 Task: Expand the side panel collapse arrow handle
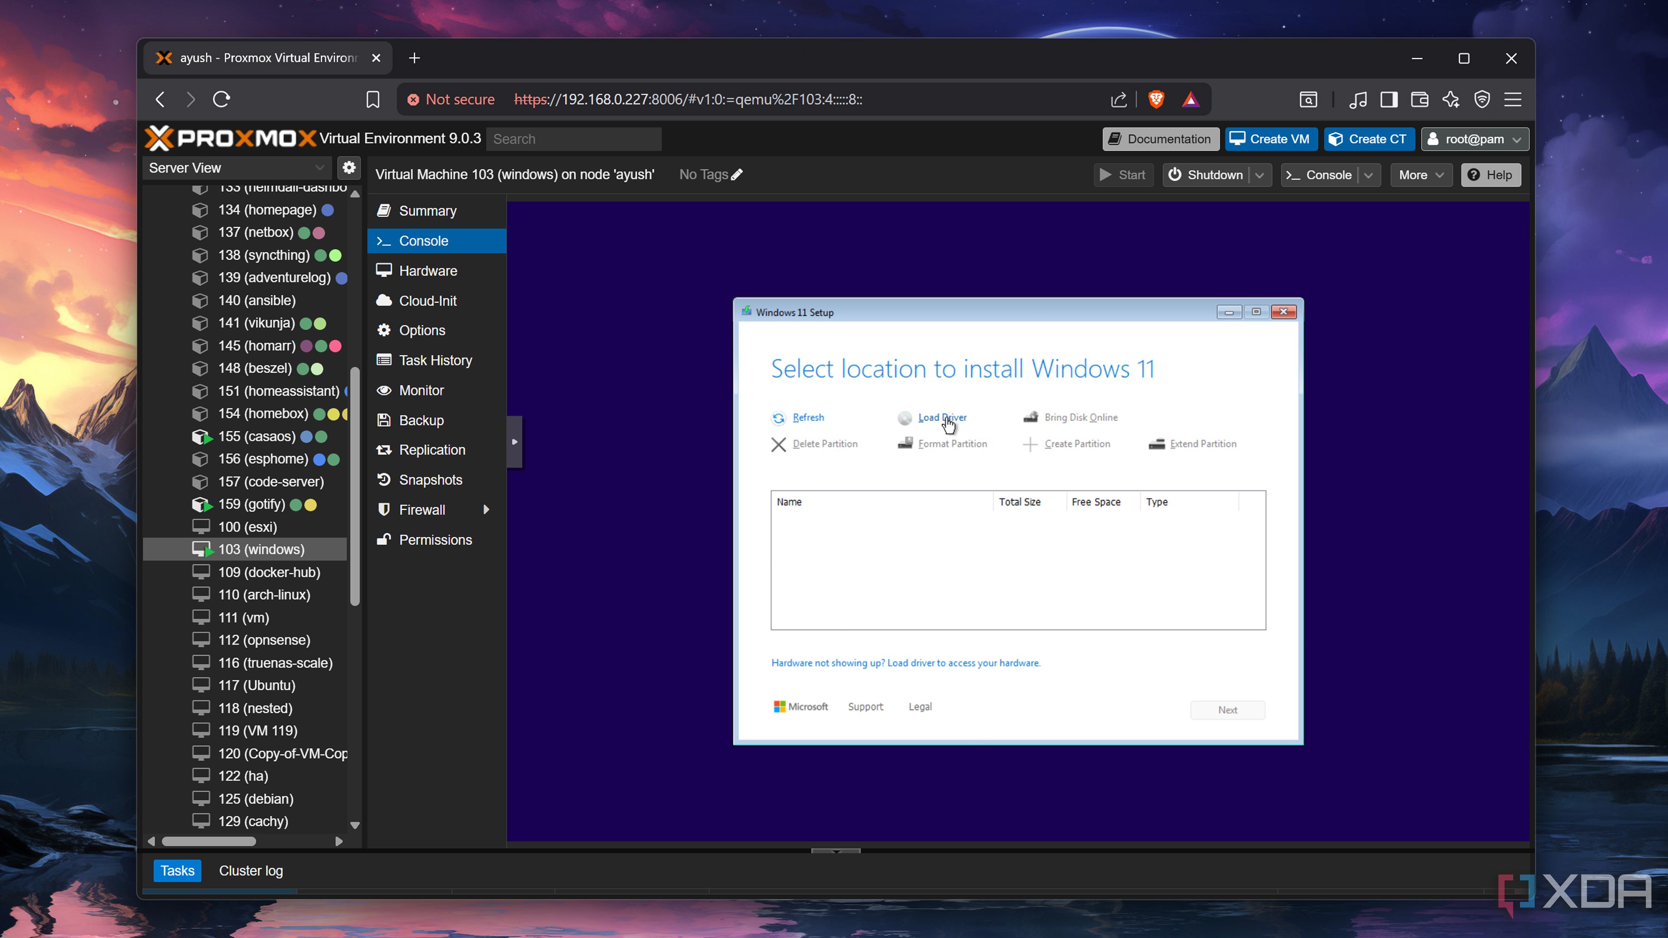[x=514, y=442]
